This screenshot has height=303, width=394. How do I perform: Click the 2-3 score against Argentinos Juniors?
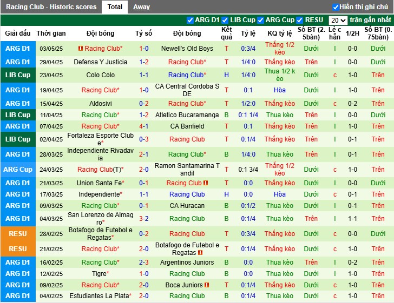click(x=144, y=262)
